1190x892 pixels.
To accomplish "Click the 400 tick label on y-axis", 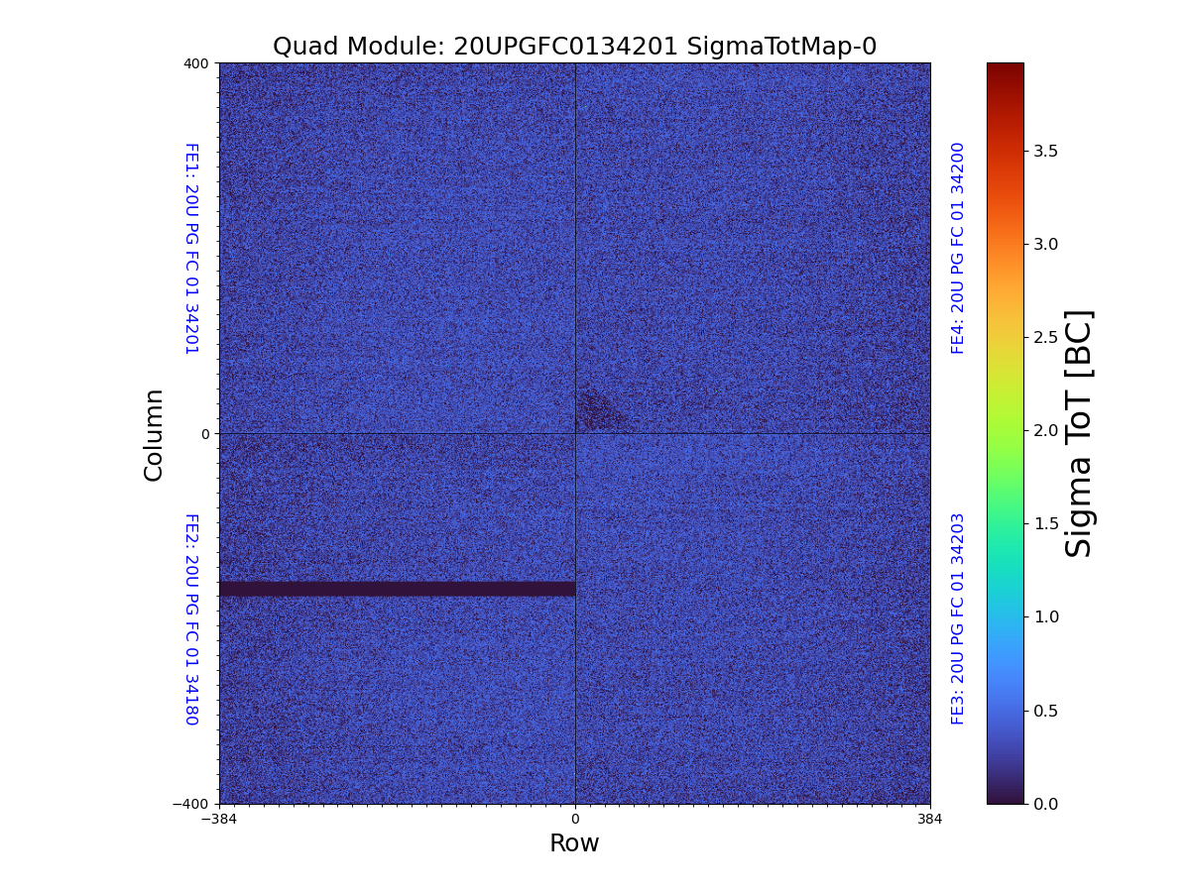I will coord(196,63).
